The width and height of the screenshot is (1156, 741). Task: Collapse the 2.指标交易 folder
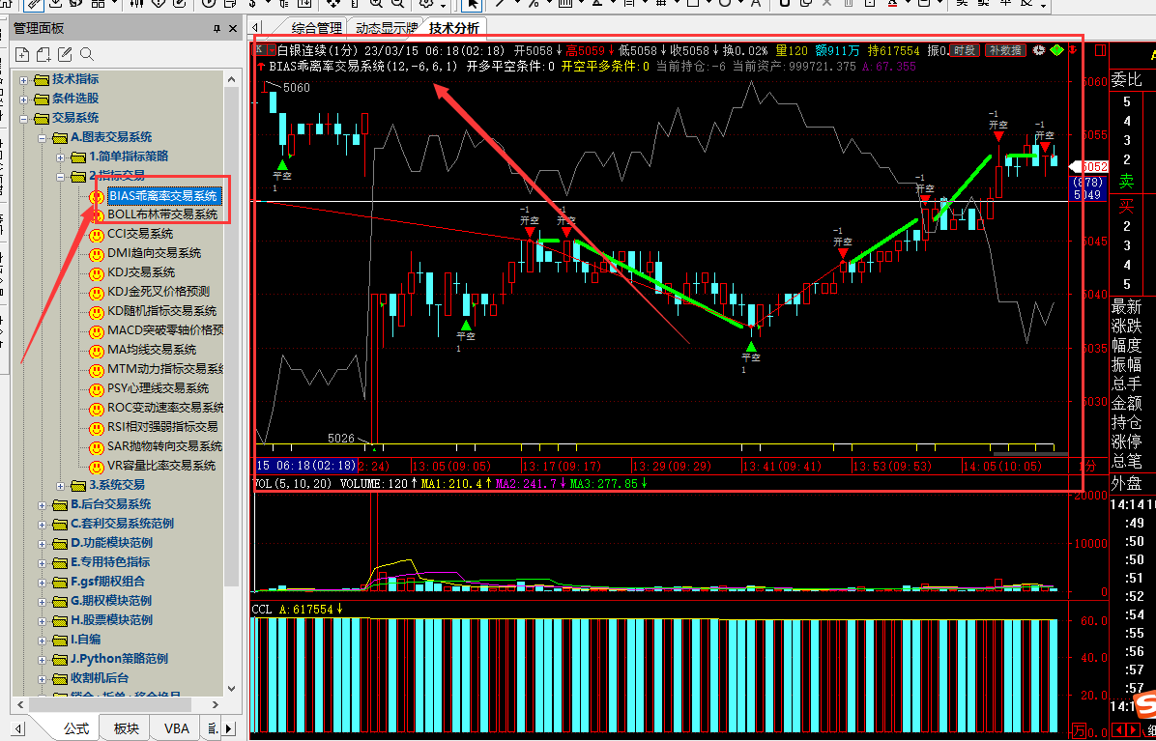61,176
